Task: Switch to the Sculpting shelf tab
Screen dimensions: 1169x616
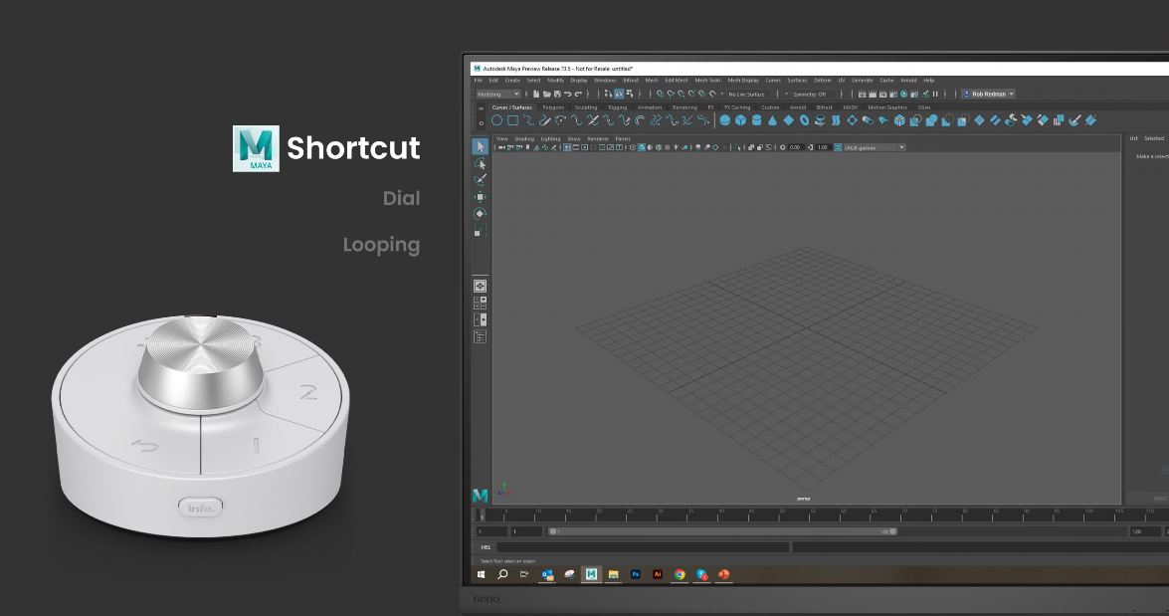Action: [x=586, y=107]
